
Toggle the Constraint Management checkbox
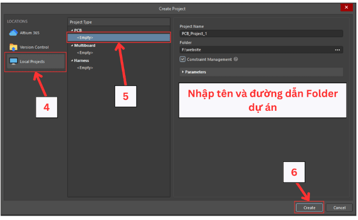(x=182, y=59)
